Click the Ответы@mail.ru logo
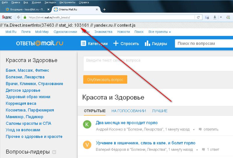Viewport: 233px width, 158px height. tap(40, 43)
